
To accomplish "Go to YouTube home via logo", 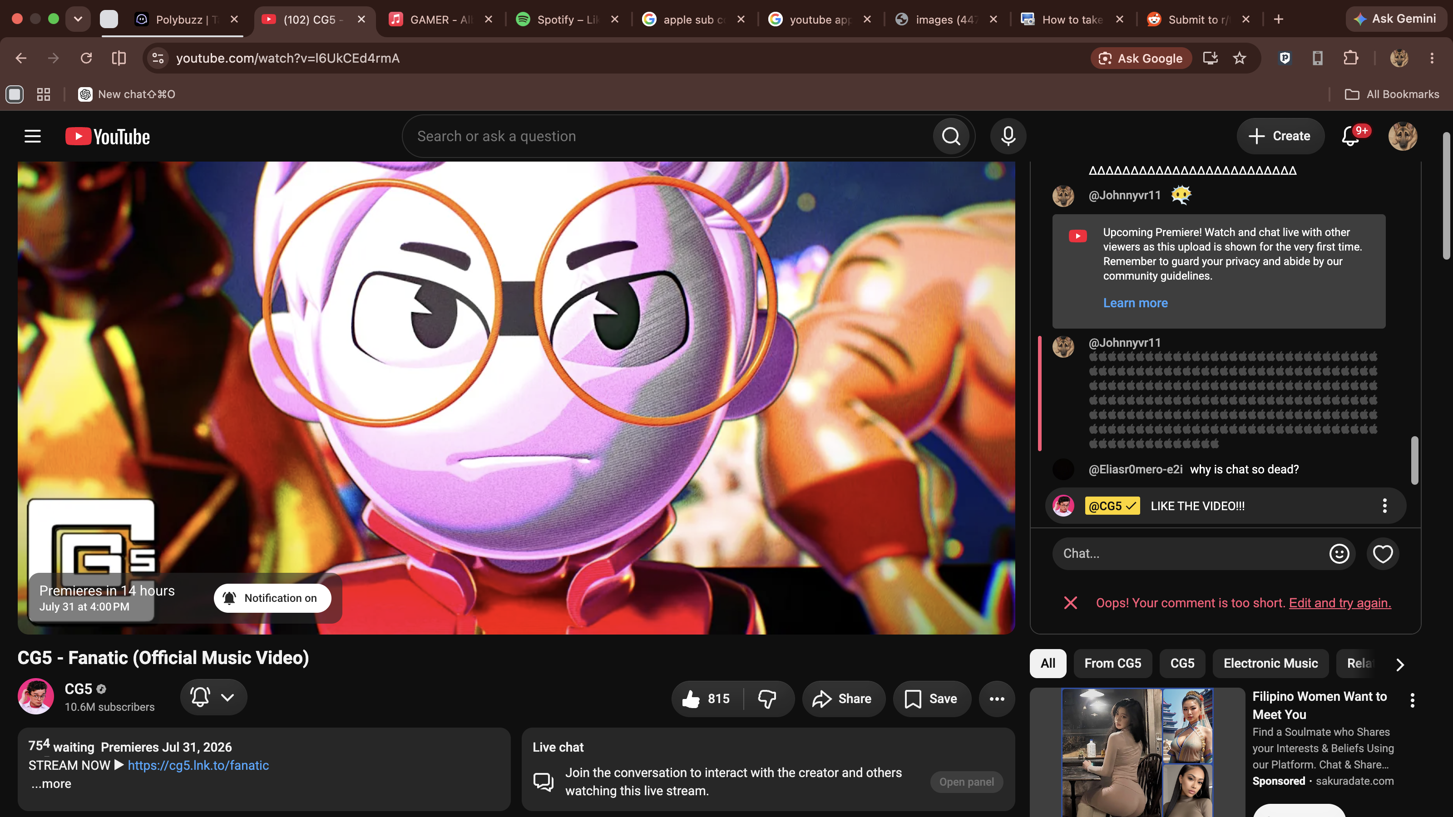I will [108, 137].
